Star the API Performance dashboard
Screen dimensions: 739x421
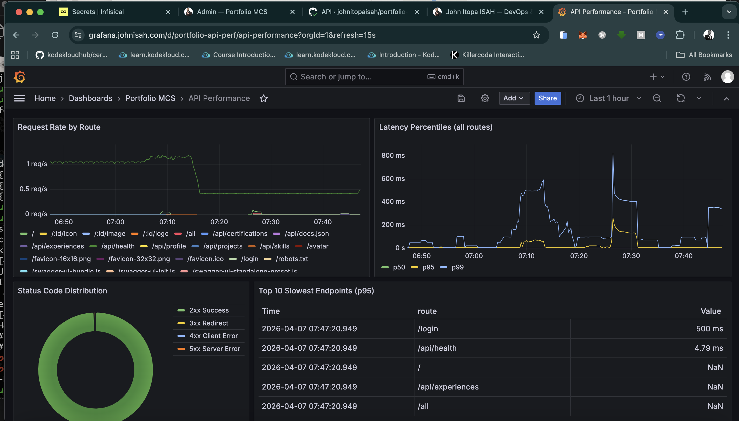point(263,98)
